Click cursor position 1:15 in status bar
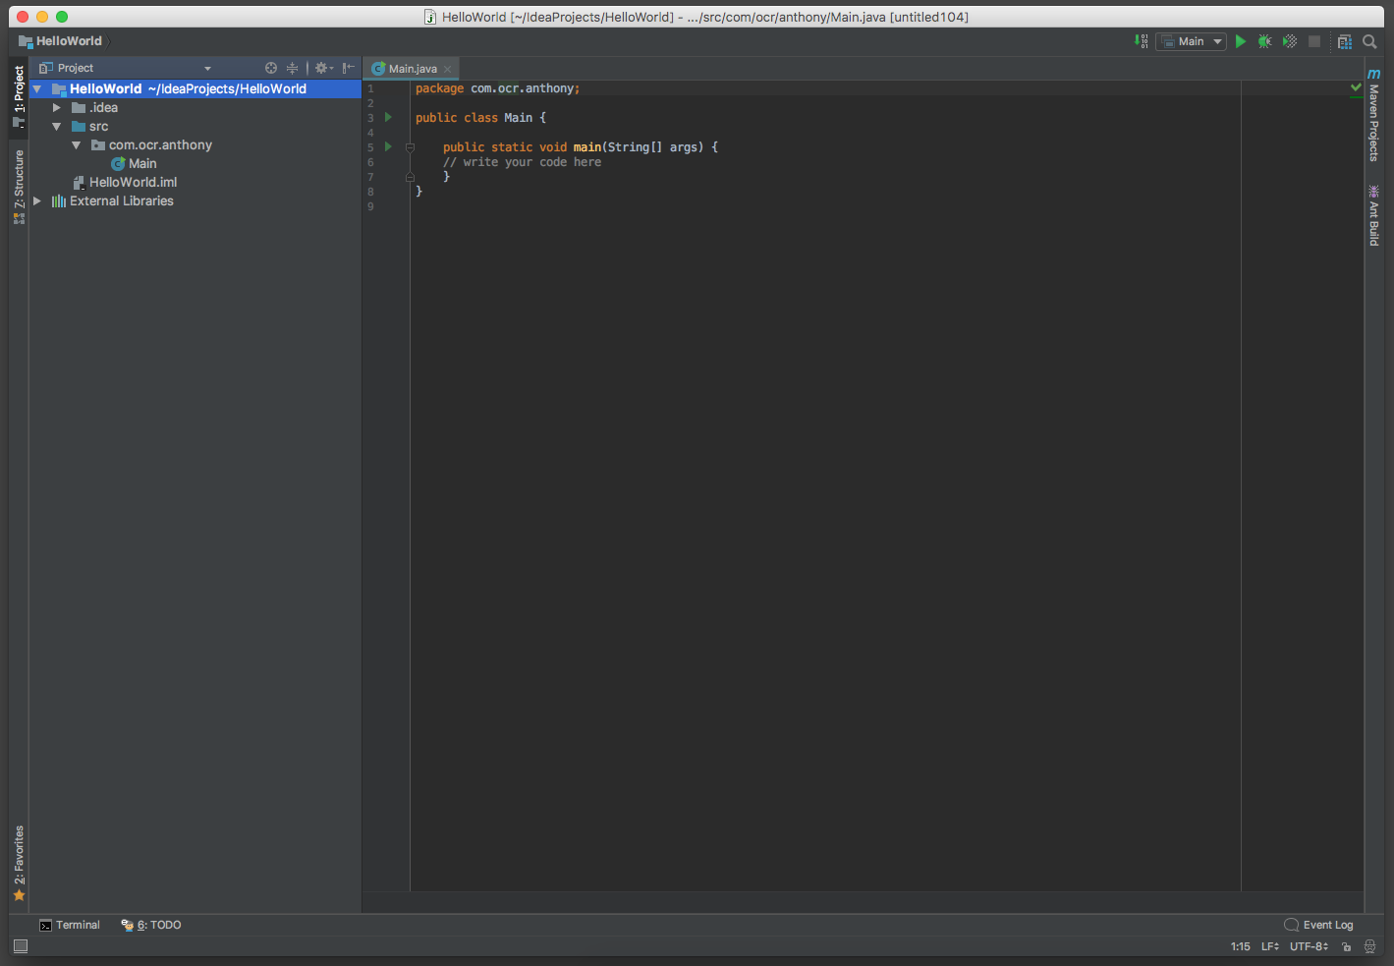This screenshot has height=966, width=1394. coord(1240,946)
